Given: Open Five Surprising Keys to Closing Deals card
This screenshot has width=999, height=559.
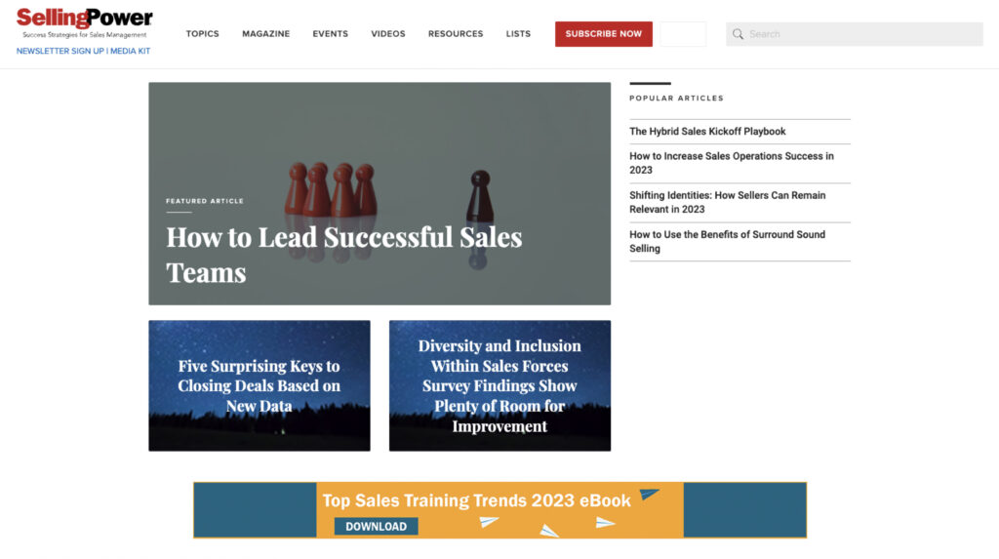Looking at the screenshot, I should [x=260, y=385].
